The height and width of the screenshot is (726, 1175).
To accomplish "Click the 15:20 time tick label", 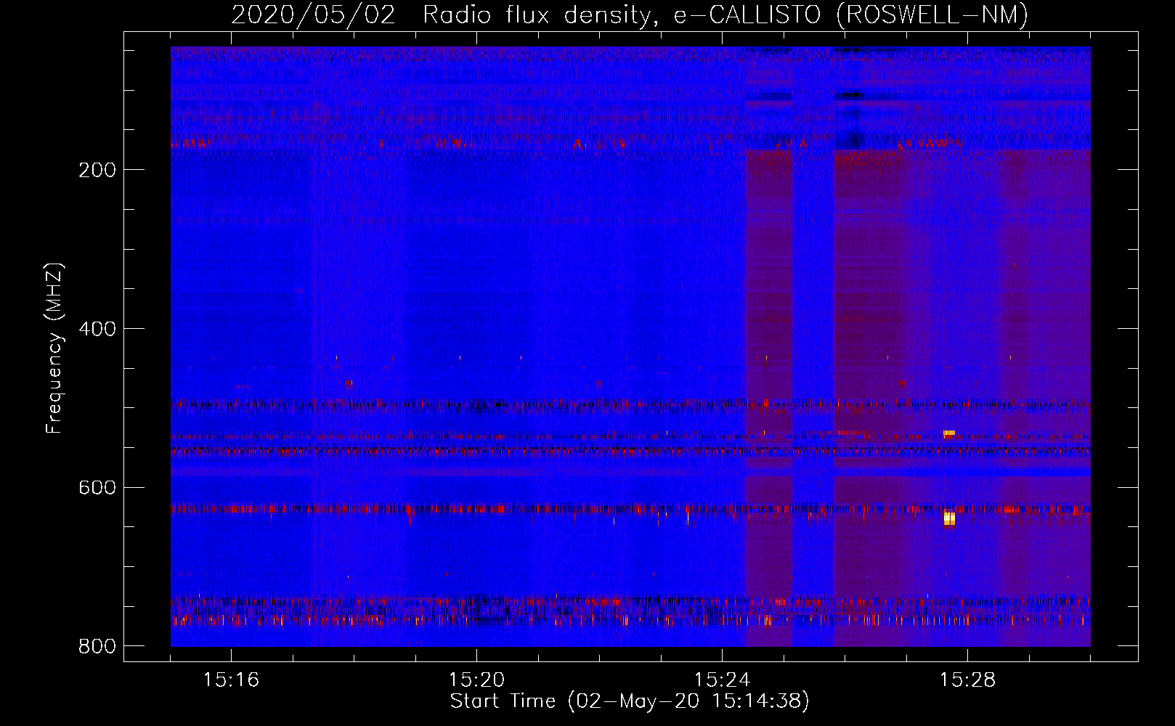I will click(x=476, y=680).
